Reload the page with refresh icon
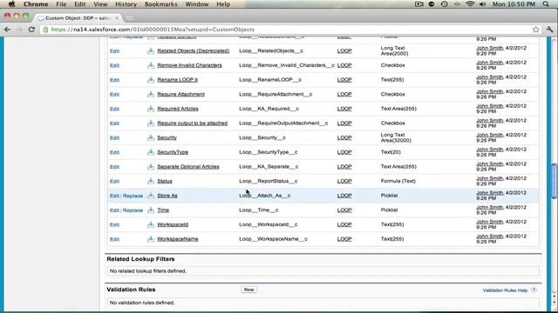 coord(31,30)
